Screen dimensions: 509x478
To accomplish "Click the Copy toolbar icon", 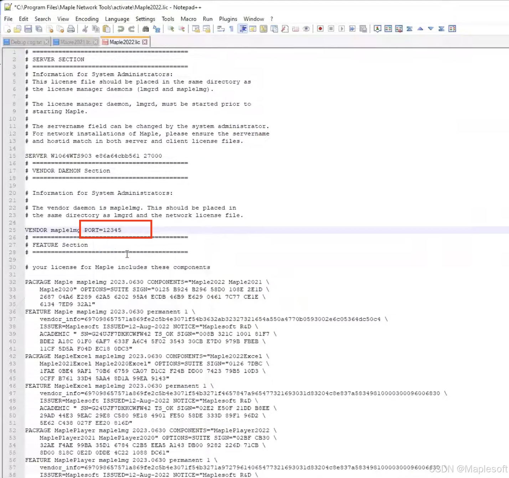I will point(96,29).
